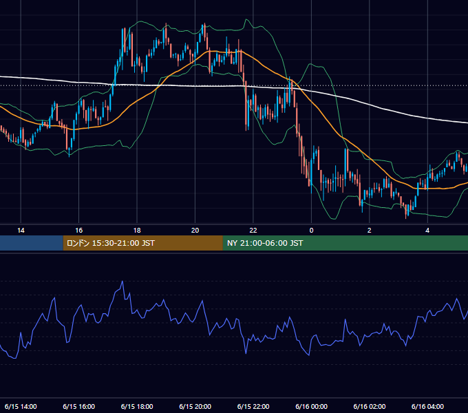This screenshot has width=468, height=413.
Task: Click the '2' time axis label
Action: click(369, 231)
